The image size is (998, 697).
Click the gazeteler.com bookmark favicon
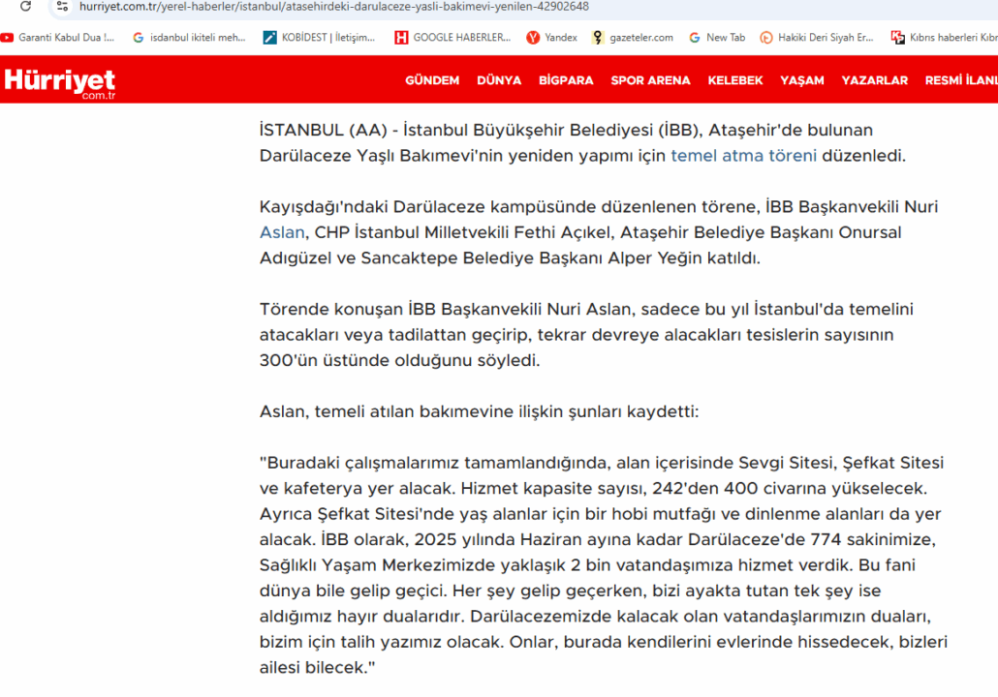(x=597, y=38)
